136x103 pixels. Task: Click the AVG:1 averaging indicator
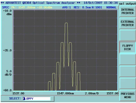click(x=67, y=8)
